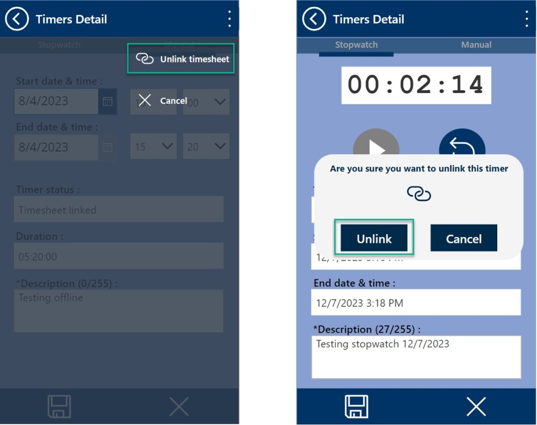This screenshot has width=537, height=425.
Task: Expand end minute dropdown showing 20
Action: tap(206, 146)
